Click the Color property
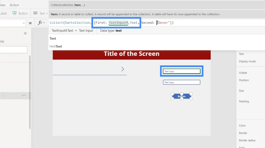 click(x=242, y=126)
